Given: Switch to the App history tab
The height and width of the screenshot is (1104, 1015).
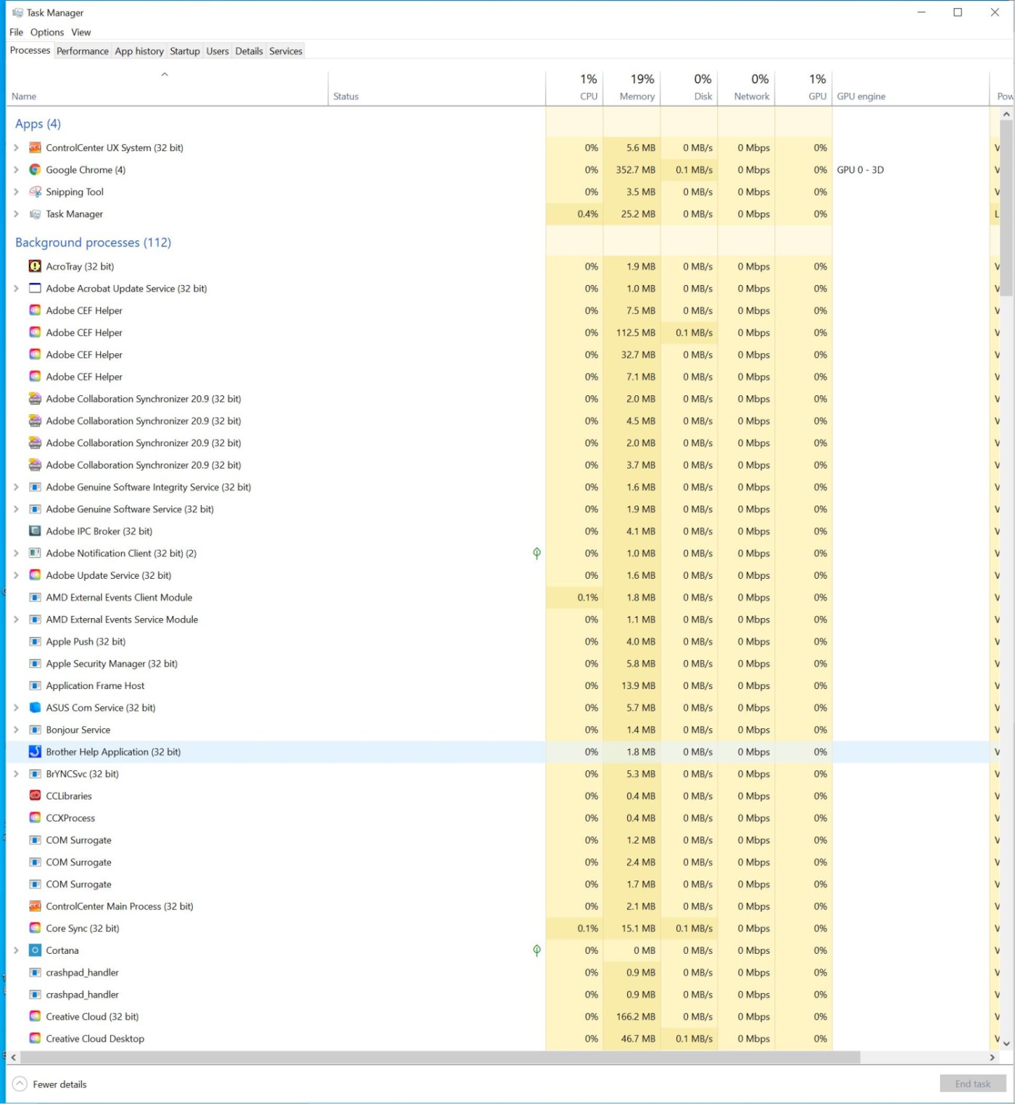Looking at the screenshot, I should click(x=139, y=51).
